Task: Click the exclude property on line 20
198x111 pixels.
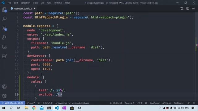Action: [x=45, y=94]
